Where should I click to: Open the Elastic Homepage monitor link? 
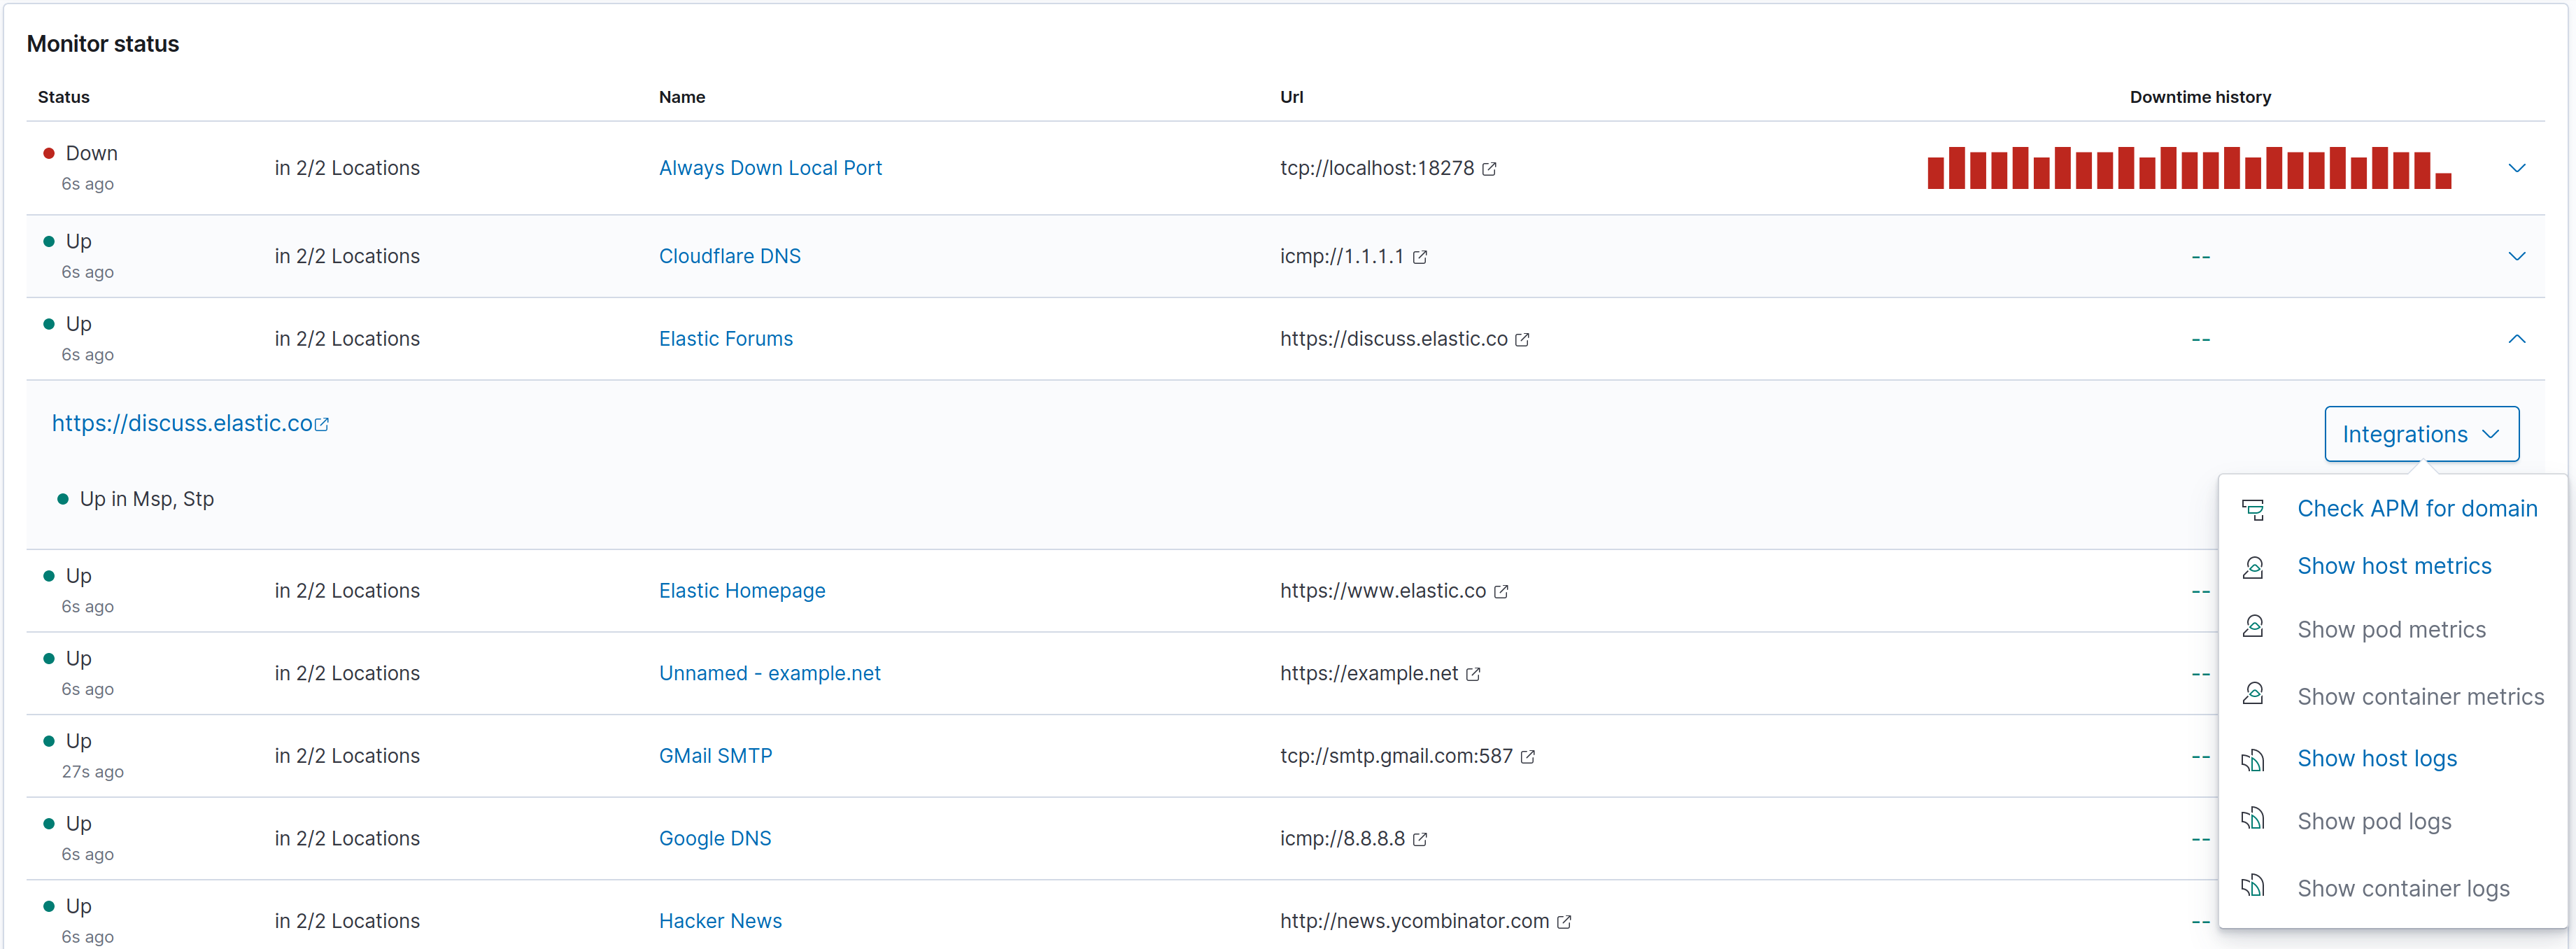pos(742,591)
